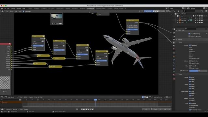Screen dimensions: 208x117
Task: Click the Backdrop button in node header
Action: tap(148, 11)
